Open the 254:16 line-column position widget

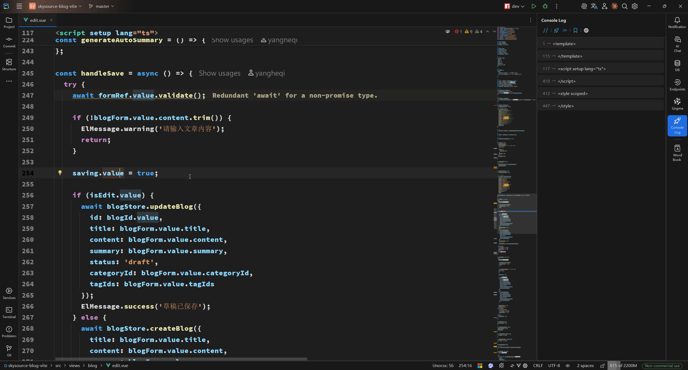[465, 366]
